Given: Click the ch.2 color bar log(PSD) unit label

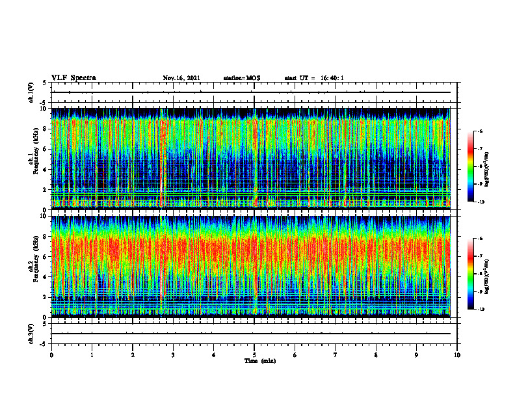Looking at the screenshot, I should click(487, 275).
